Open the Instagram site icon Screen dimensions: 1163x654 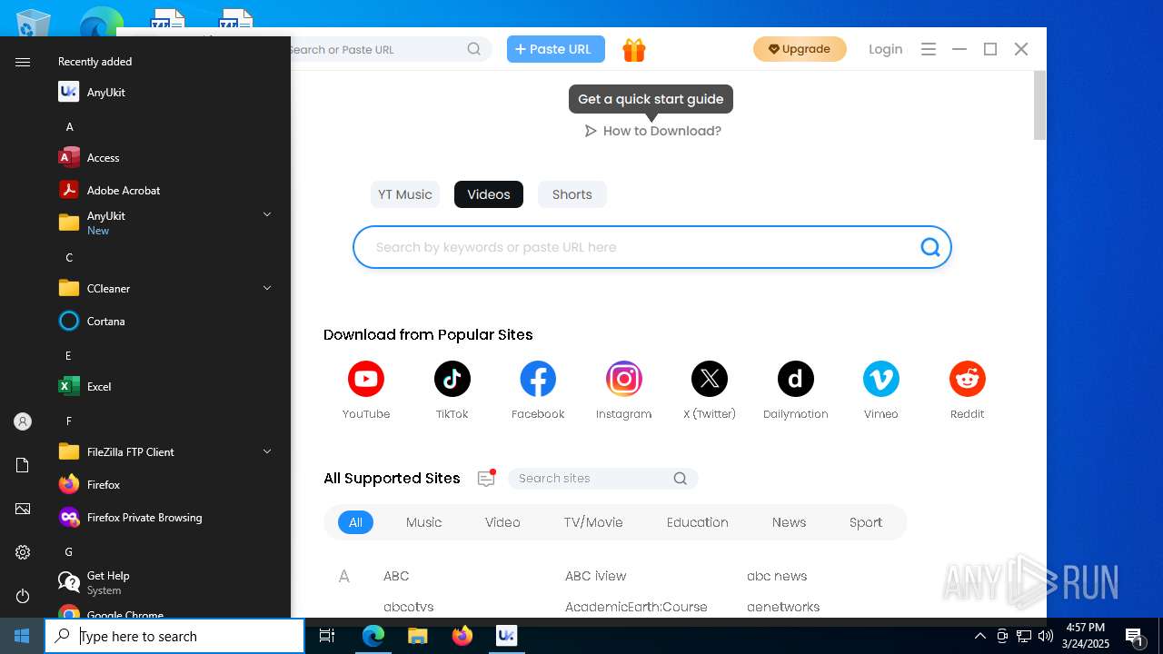click(x=624, y=379)
